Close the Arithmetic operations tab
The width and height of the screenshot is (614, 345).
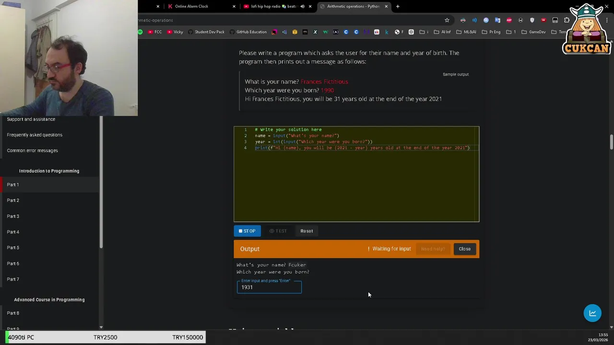click(x=386, y=6)
